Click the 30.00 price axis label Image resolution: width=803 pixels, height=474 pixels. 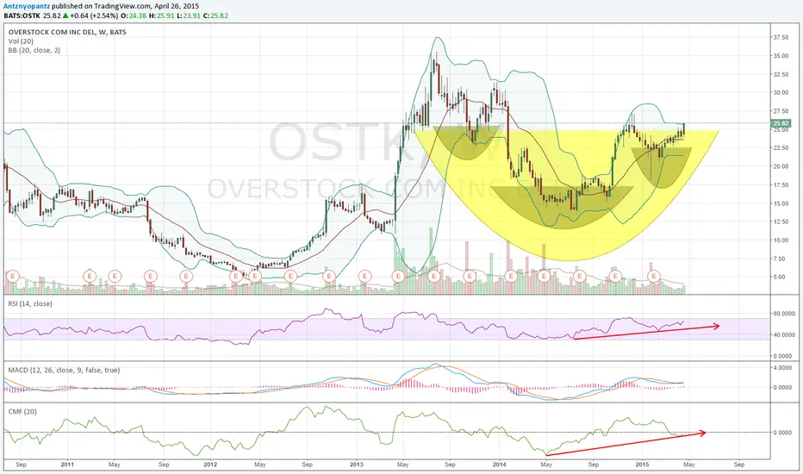[781, 93]
